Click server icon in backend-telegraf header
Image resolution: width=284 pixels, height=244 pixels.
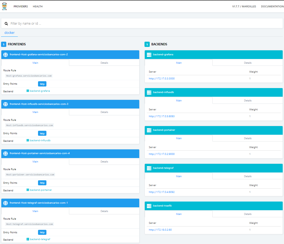[x=149, y=168]
